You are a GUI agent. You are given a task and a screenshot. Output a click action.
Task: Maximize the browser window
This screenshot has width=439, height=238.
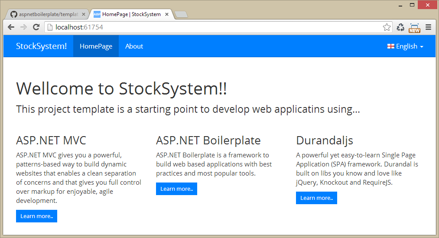pos(412,5)
